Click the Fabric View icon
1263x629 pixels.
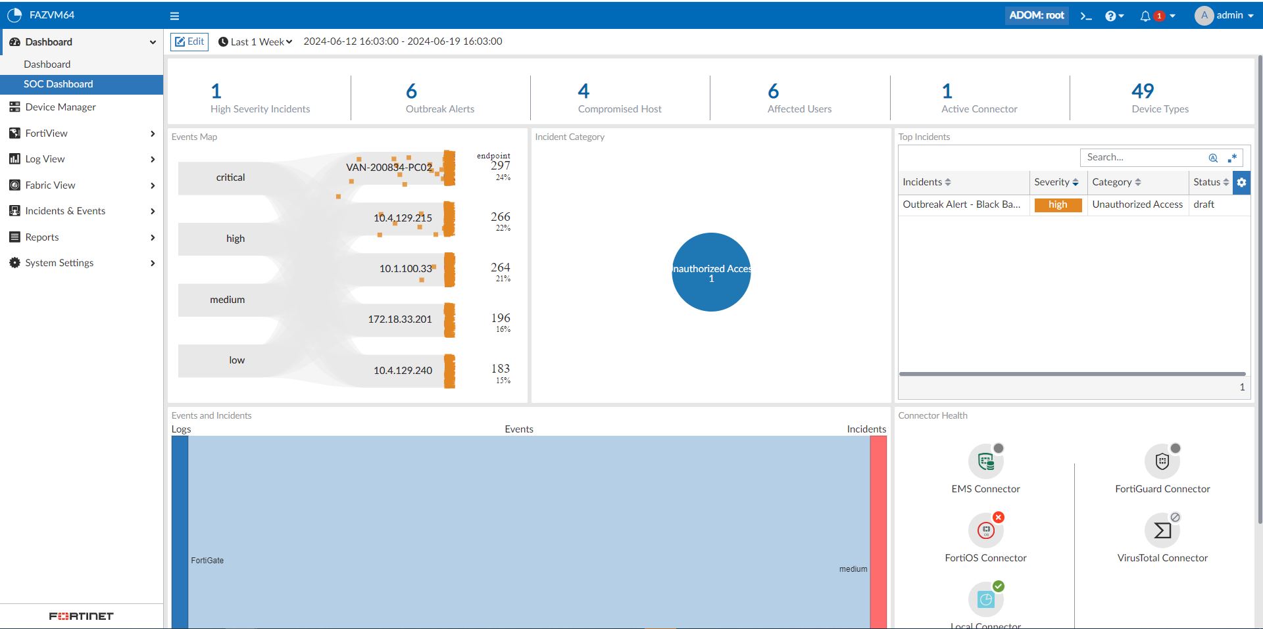[x=14, y=185]
